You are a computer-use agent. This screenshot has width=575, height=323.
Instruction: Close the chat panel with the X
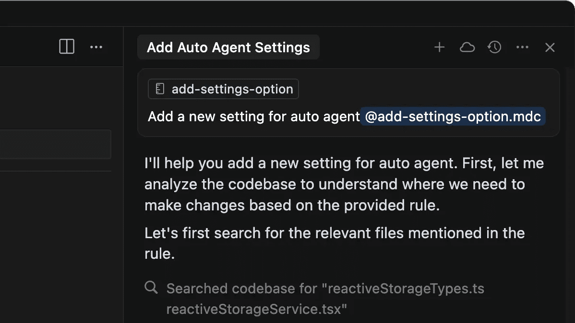tap(550, 47)
